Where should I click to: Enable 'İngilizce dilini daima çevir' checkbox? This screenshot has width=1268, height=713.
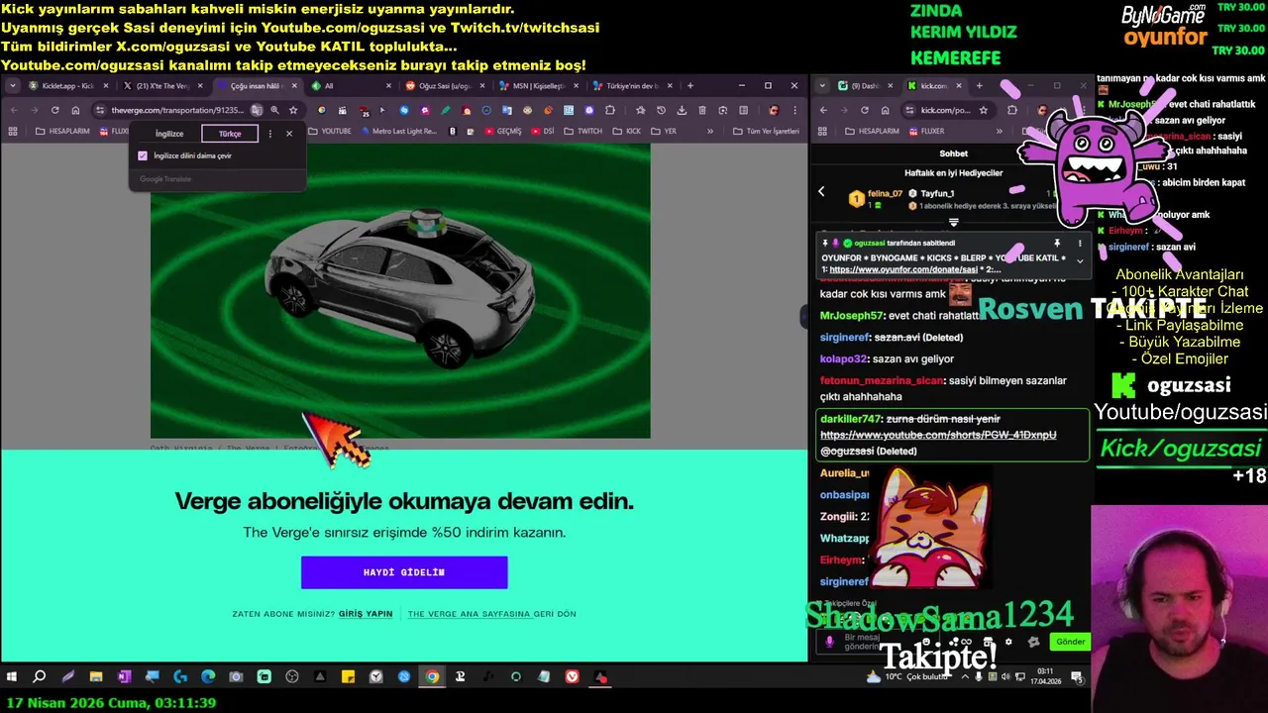pyautogui.click(x=143, y=155)
